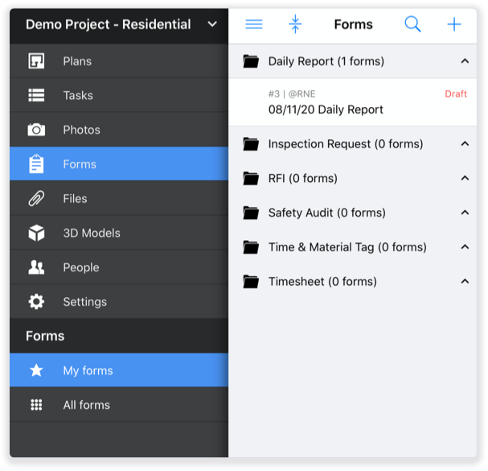Add a new form with plus icon
This screenshot has height=471, width=488.
(454, 24)
